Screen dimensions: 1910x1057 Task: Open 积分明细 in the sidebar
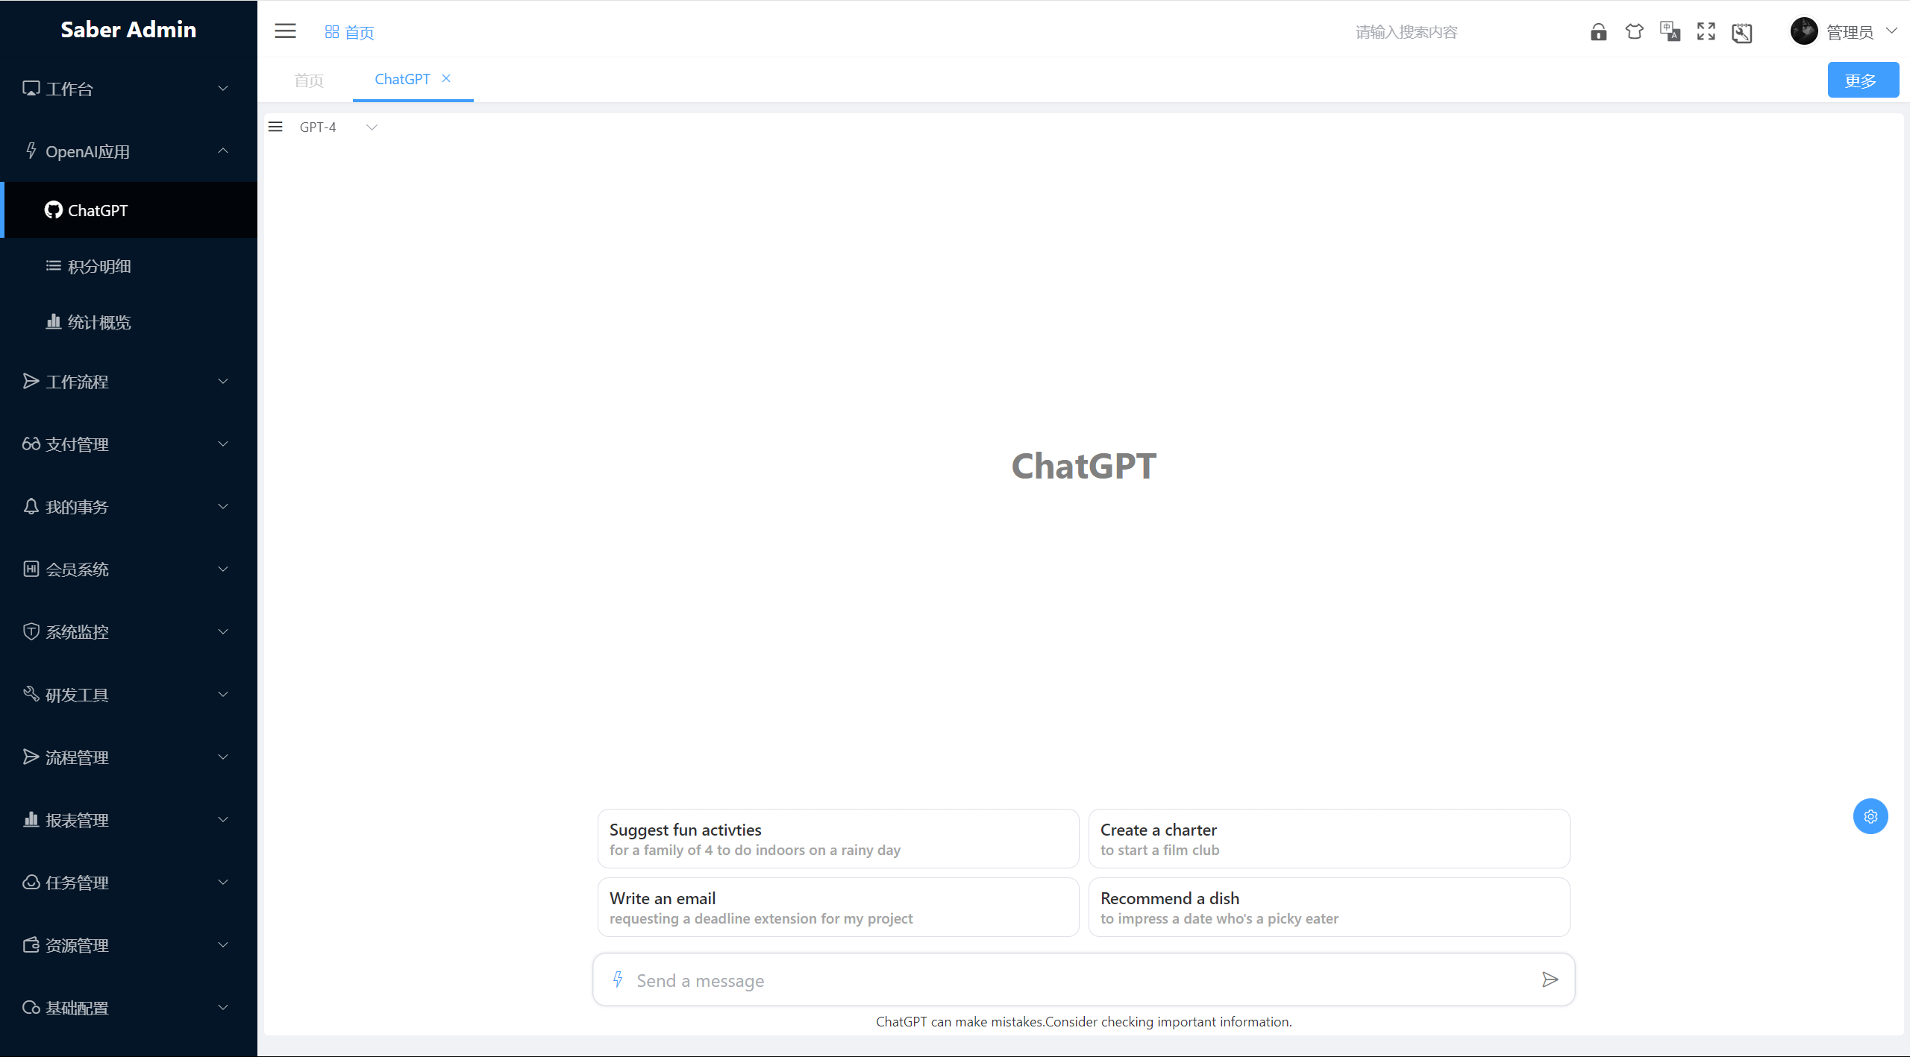tap(128, 266)
